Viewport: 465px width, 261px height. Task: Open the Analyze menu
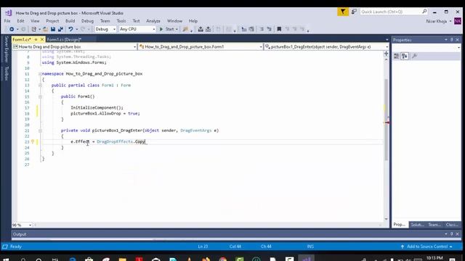[153, 21]
